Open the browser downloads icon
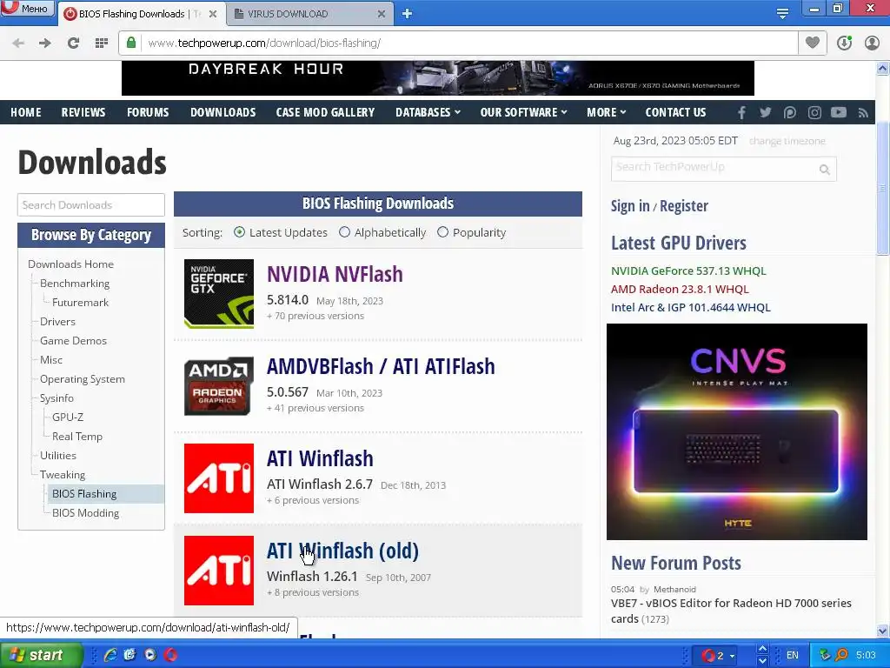 tap(844, 43)
